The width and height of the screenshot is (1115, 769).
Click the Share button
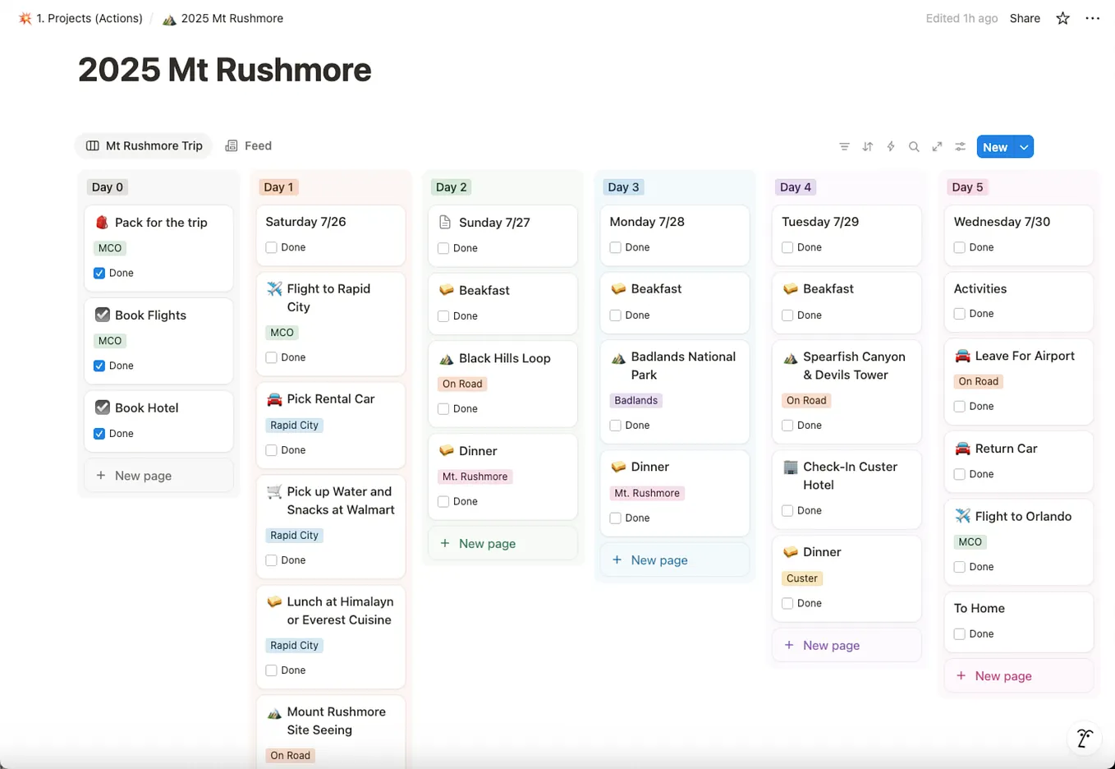pos(1024,17)
